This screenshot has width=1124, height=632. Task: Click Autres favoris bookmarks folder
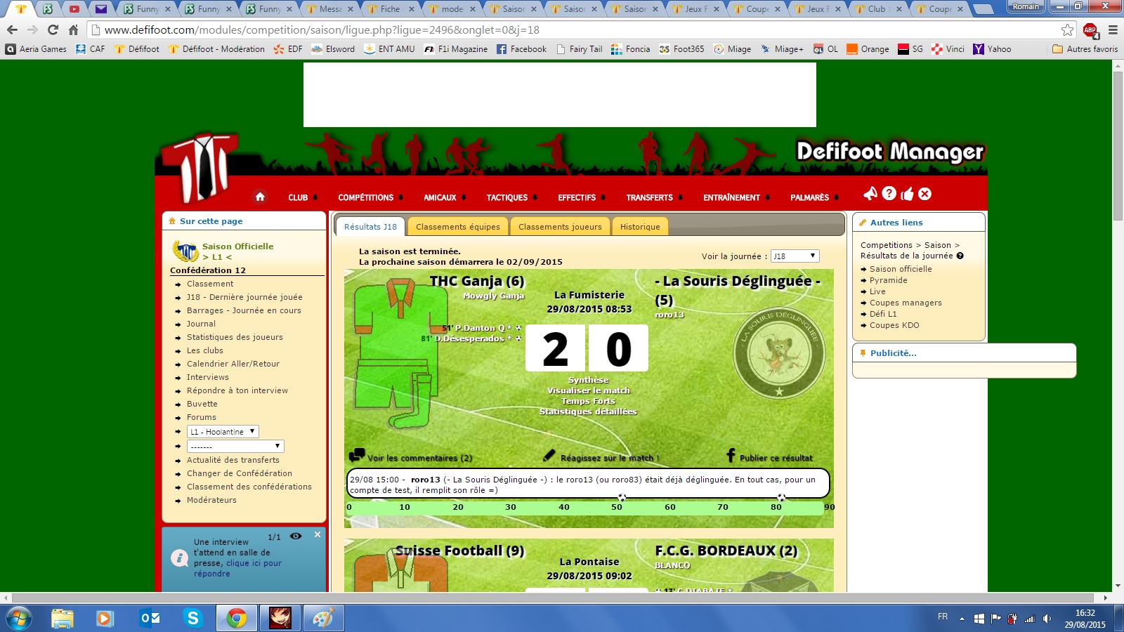(1085, 49)
